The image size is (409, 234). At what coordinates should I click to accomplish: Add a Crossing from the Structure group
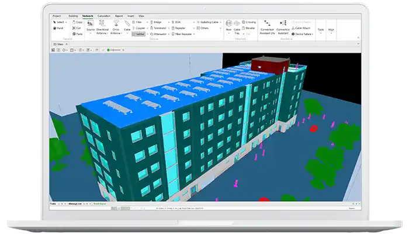click(x=249, y=22)
